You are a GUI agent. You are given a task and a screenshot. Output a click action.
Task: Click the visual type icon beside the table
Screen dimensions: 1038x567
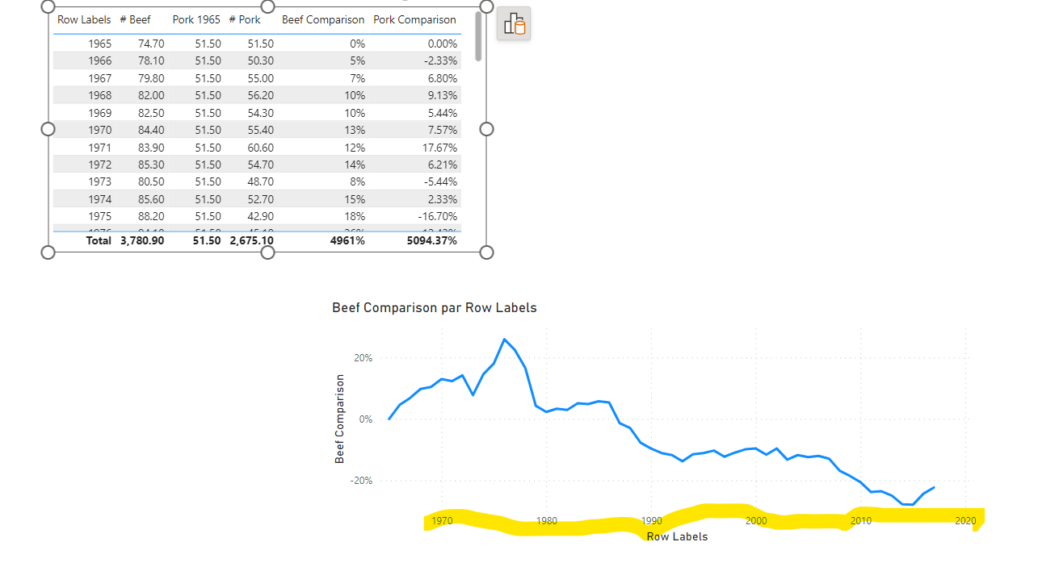[x=514, y=24]
